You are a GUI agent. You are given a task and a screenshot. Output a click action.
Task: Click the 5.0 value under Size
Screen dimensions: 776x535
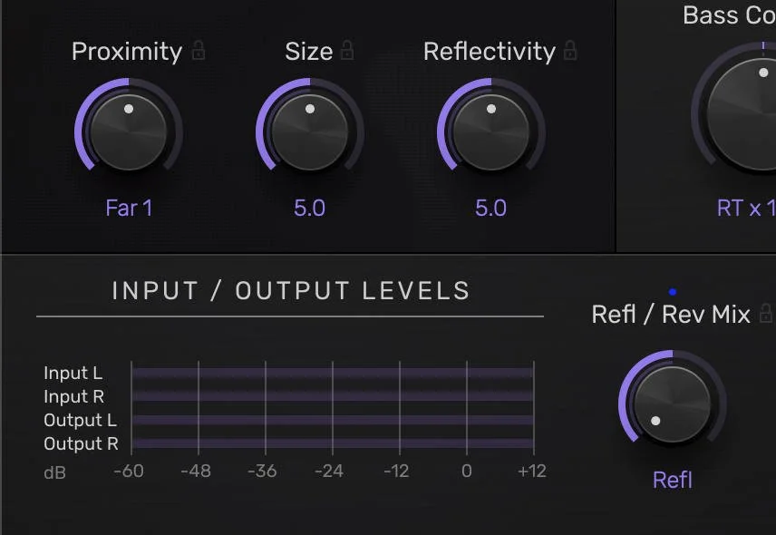click(309, 208)
